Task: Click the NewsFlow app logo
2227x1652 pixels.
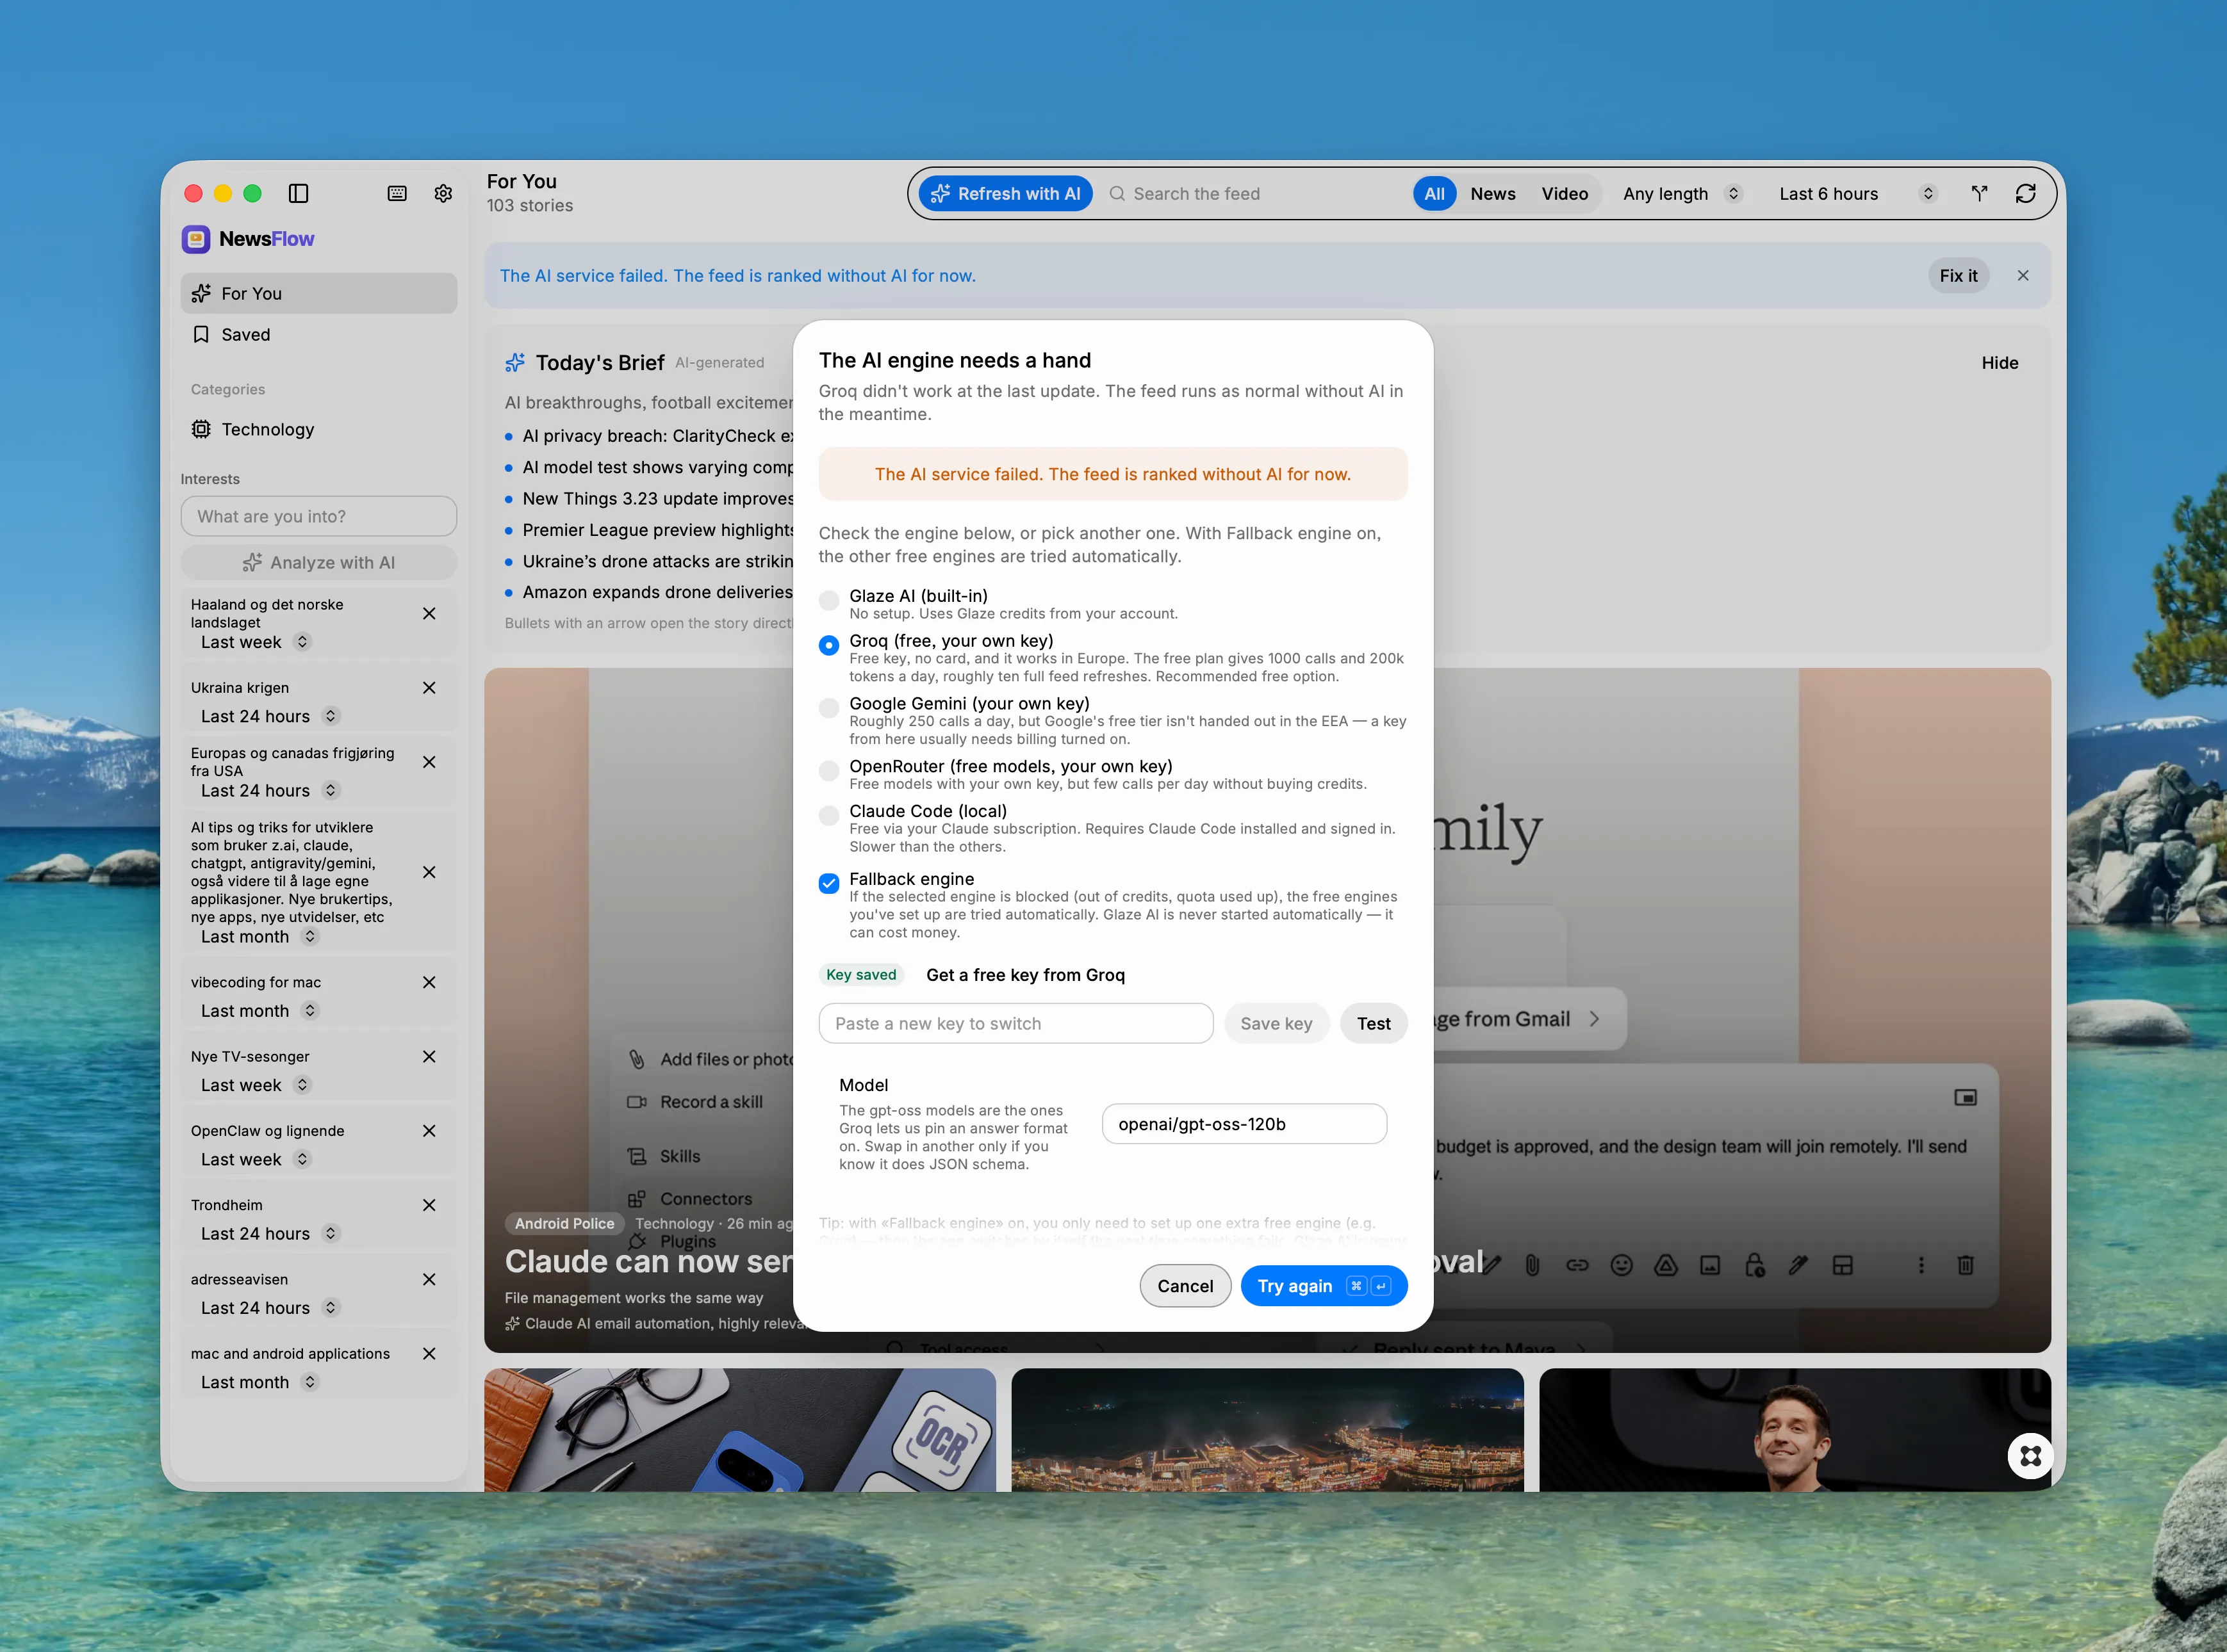Action: click(x=196, y=239)
